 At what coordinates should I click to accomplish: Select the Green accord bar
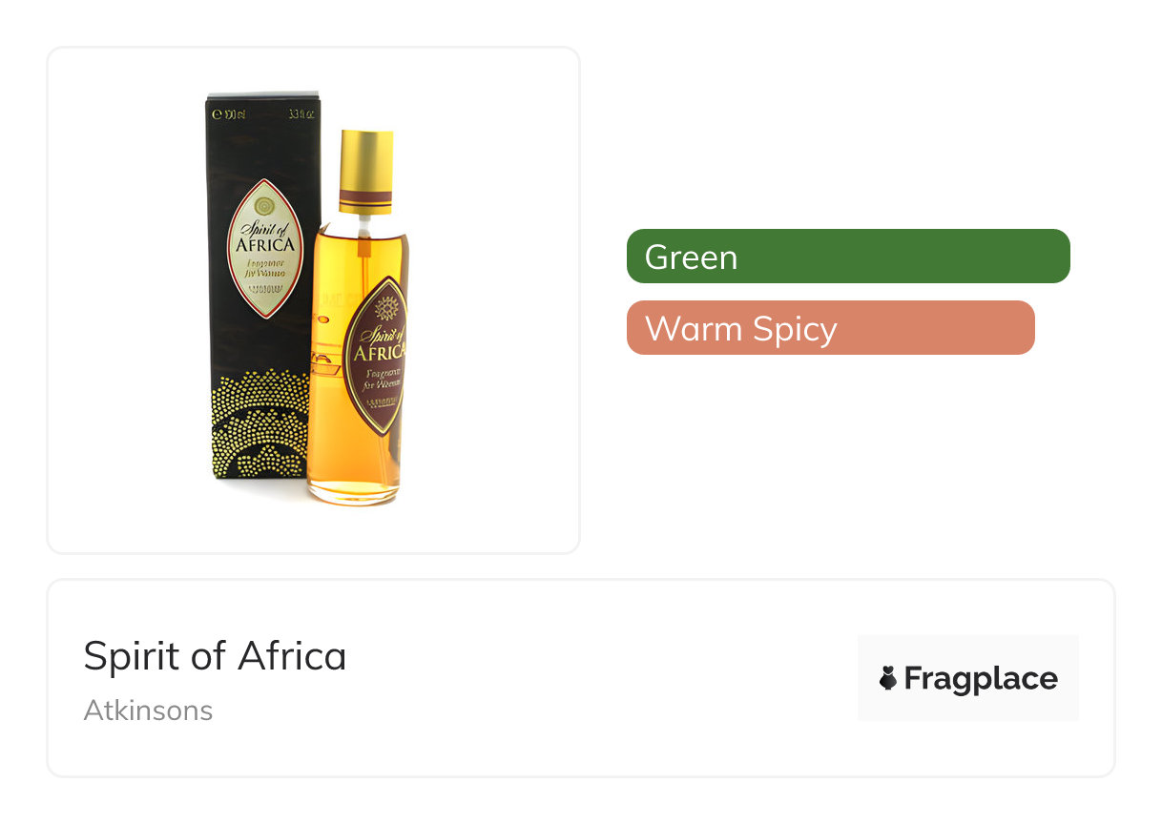tap(848, 257)
